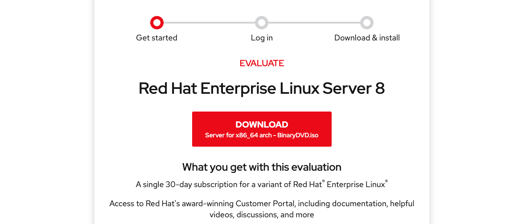This screenshot has width=522, height=224.
Task: Click the 'Red Hat Enterprise Linux Server 8' heading
Action: 262,88
